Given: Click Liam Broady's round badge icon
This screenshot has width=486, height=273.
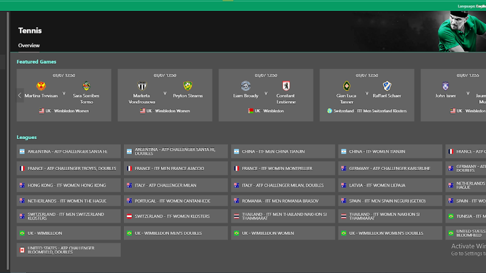Looking at the screenshot, I should point(245,86).
